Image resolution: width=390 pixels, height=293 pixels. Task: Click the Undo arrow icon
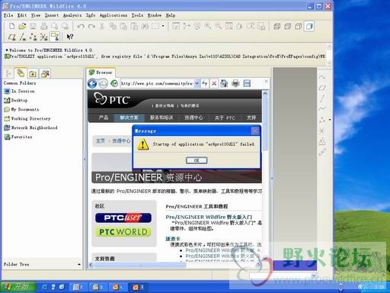[81, 26]
